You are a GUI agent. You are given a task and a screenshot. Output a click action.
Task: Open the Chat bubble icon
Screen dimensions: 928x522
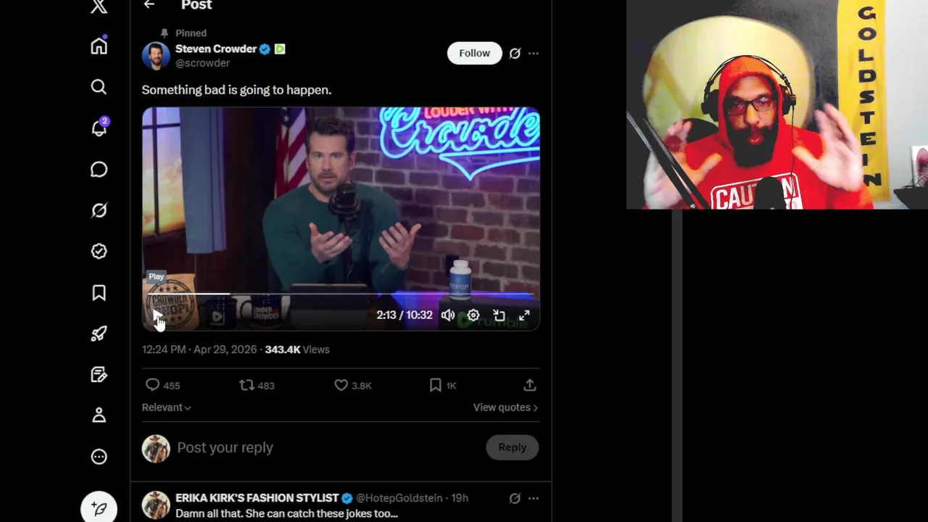point(99,169)
